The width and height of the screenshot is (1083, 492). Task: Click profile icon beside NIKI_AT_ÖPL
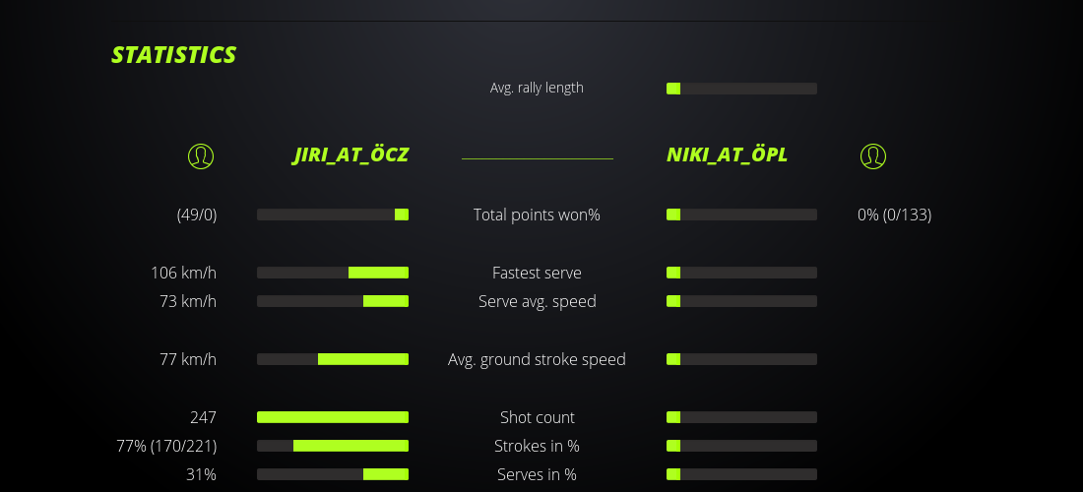872,155
